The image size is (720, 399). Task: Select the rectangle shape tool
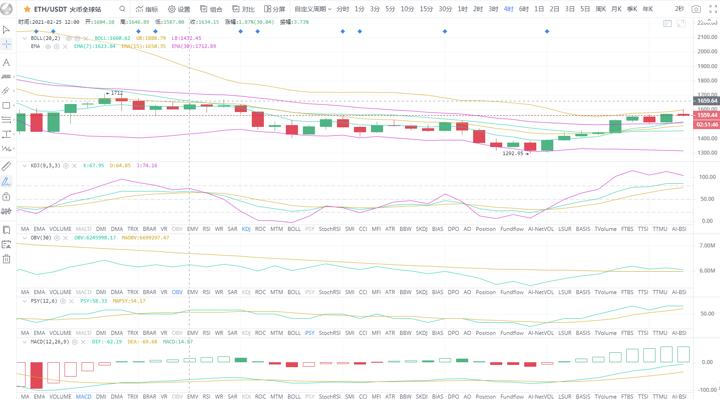click(6, 105)
